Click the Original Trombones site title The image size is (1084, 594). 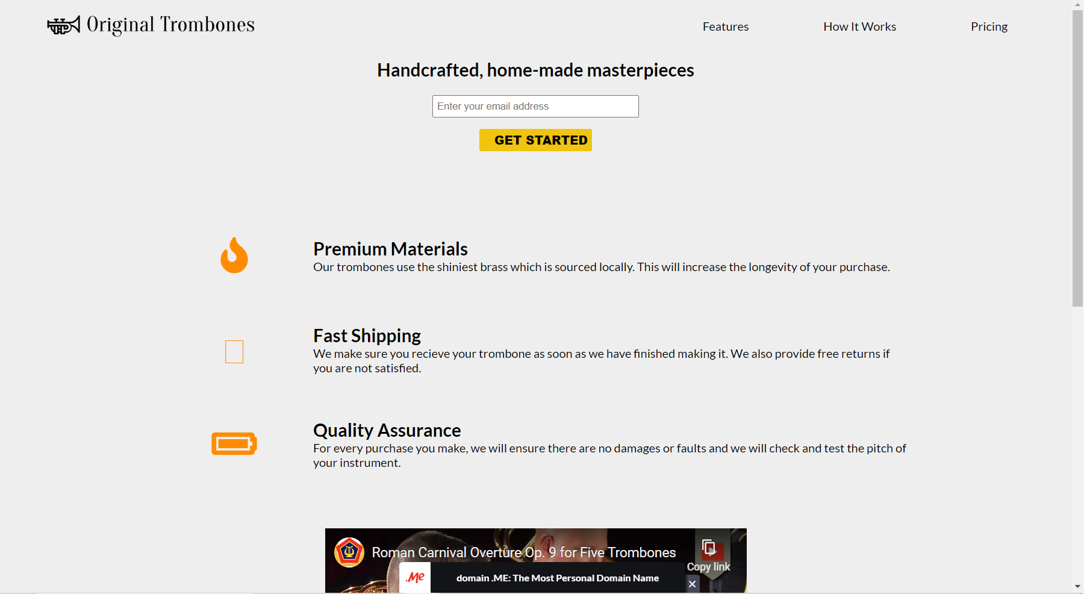tap(170, 25)
